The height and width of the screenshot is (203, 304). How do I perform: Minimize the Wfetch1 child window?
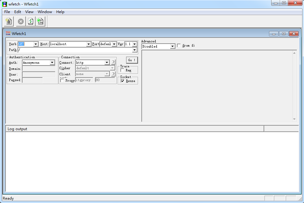click(x=274, y=34)
